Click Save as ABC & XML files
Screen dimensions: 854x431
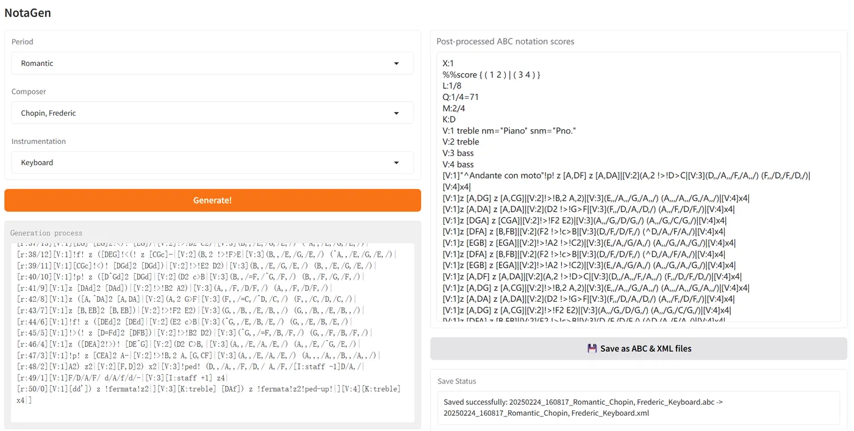[645, 349]
